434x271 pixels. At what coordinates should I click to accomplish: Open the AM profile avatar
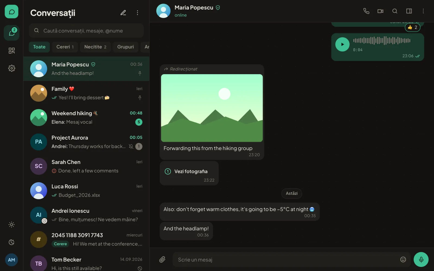[x=11, y=260]
